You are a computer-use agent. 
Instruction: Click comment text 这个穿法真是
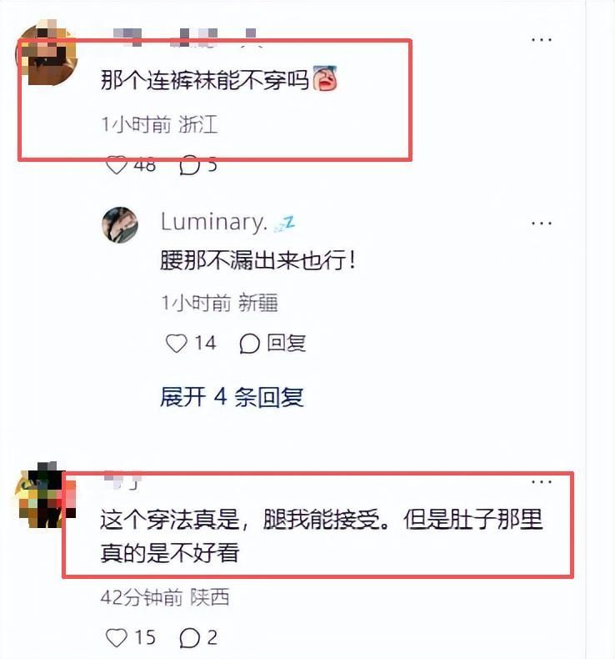pyautogui.click(x=170, y=520)
